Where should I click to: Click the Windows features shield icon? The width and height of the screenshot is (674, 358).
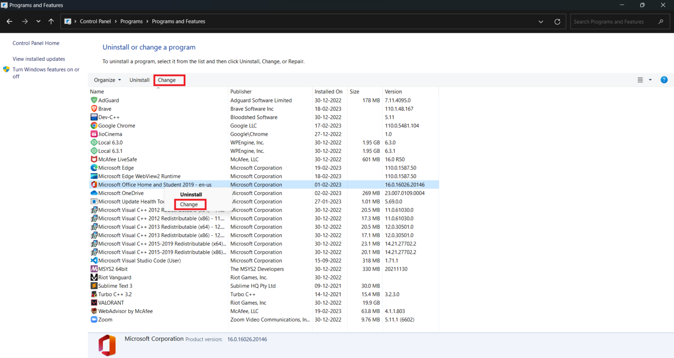point(6,70)
